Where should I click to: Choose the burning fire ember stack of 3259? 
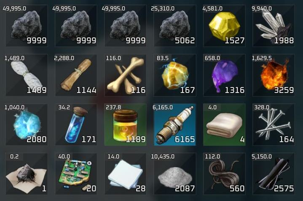pyautogui.click(x=274, y=75)
